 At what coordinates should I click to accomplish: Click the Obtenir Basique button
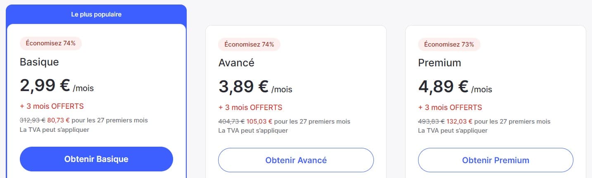pos(96,159)
